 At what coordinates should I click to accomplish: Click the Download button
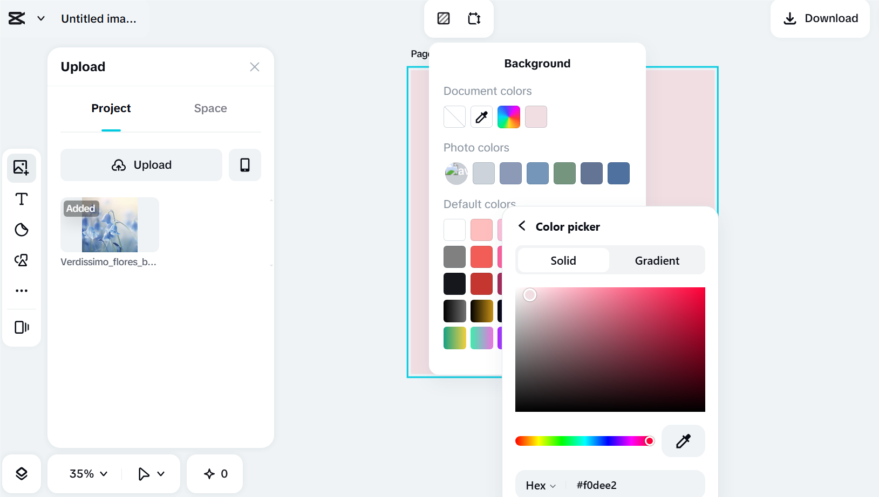820,18
